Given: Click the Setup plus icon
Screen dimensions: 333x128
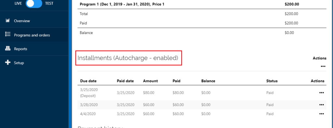Looking at the screenshot, I should (8, 62).
